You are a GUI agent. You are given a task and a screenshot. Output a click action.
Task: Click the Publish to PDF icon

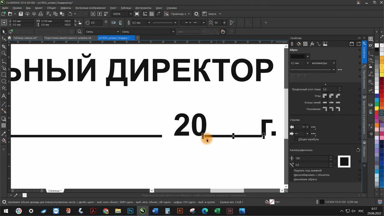[x=106, y=14]
